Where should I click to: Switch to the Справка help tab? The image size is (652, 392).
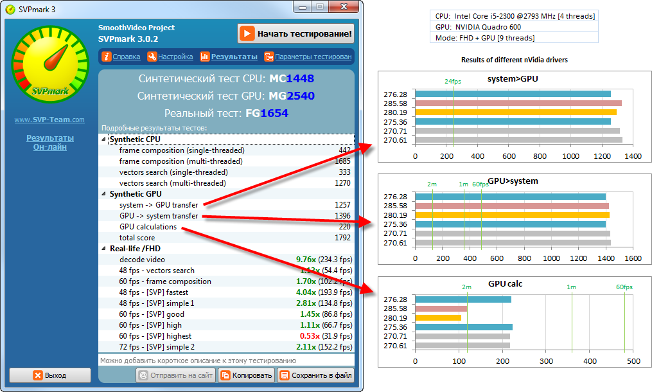click(x=126, y=57)
